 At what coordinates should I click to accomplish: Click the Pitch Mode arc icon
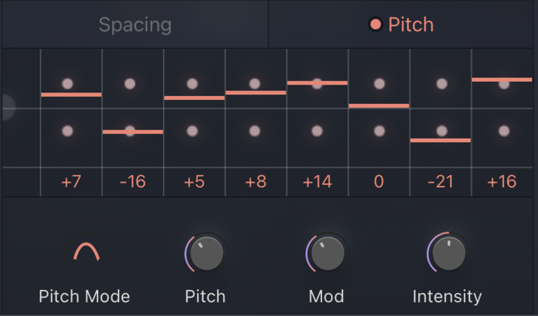click(x=86, y=252)
